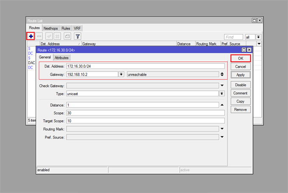Close the Route List window

click(x=260, y=20)
